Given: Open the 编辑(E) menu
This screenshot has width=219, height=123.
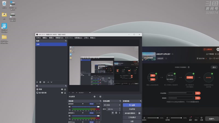Looking at the screenshot, I should click(45, 38).
